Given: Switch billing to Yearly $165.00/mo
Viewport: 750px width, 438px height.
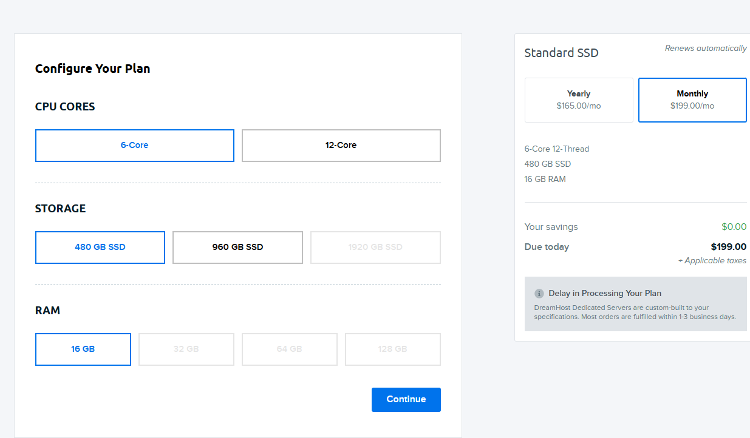Looking at the screenshot, I should (x=579, y=100).
